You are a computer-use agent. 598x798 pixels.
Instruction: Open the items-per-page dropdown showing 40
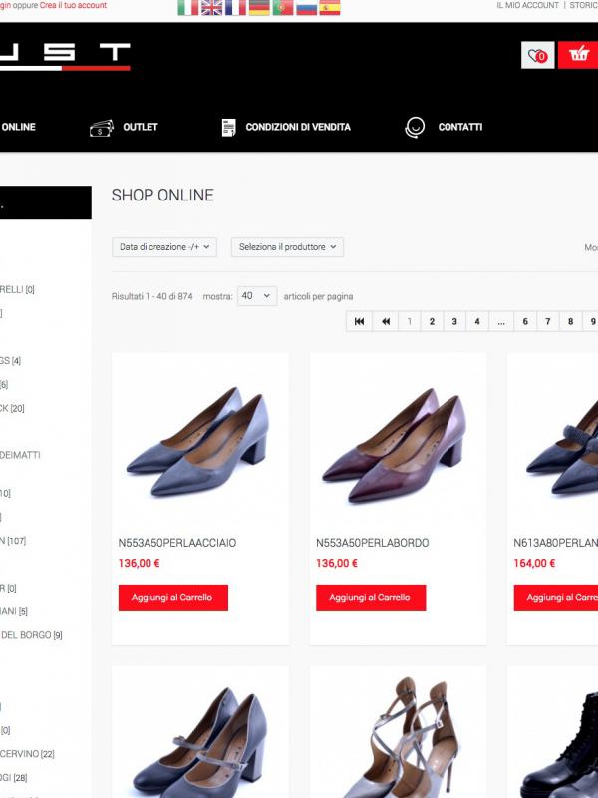pyautogui.click(x=257, y=296)
